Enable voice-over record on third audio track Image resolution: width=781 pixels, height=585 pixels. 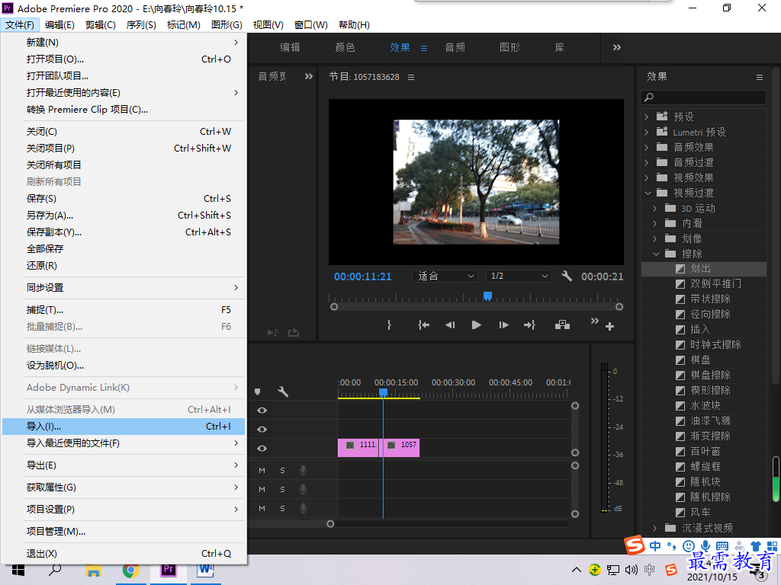tap(303, 508)
